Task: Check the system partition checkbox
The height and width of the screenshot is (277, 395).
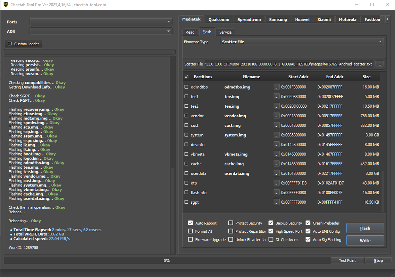Action: (186, 135)
